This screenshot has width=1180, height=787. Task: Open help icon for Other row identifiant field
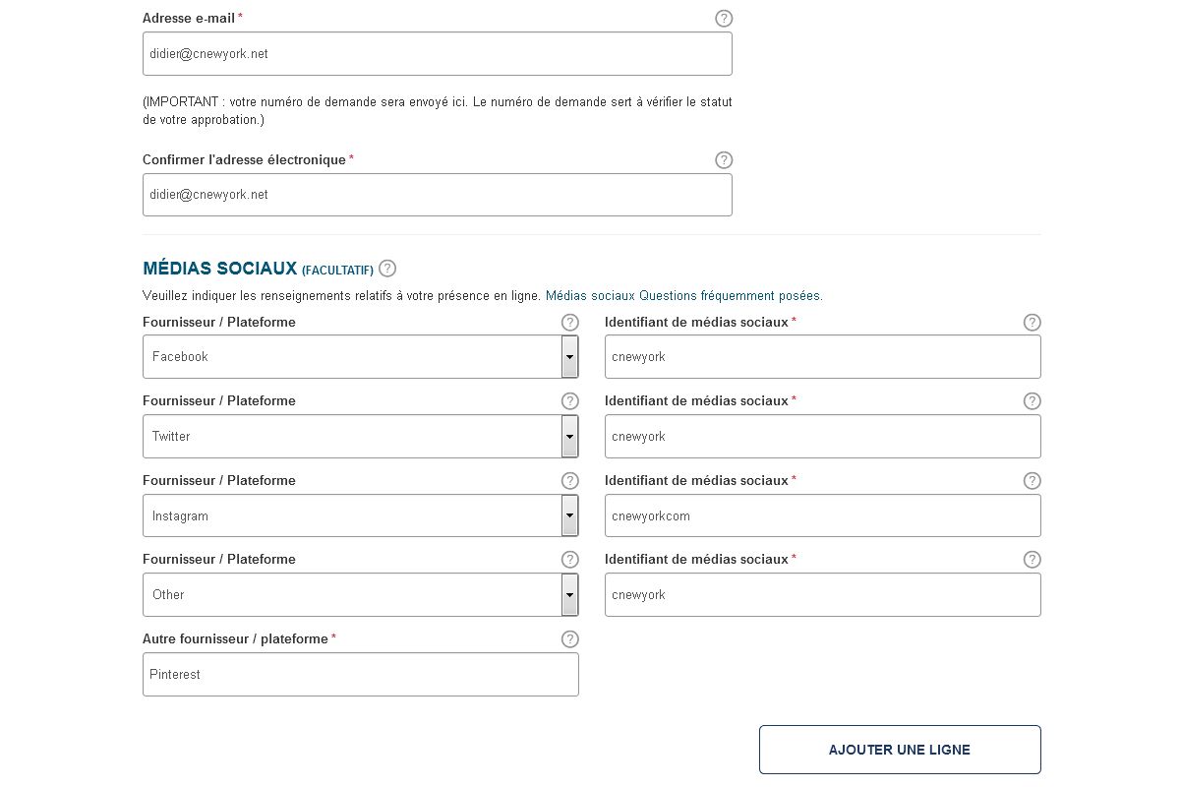point(1032,559)
